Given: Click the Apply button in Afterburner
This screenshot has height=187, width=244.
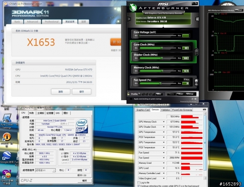Looking at the screenshot, I should (x=171, y=94).
